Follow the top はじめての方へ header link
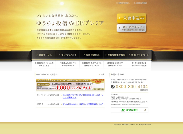183x134 pixels. [x=123, y=3]
